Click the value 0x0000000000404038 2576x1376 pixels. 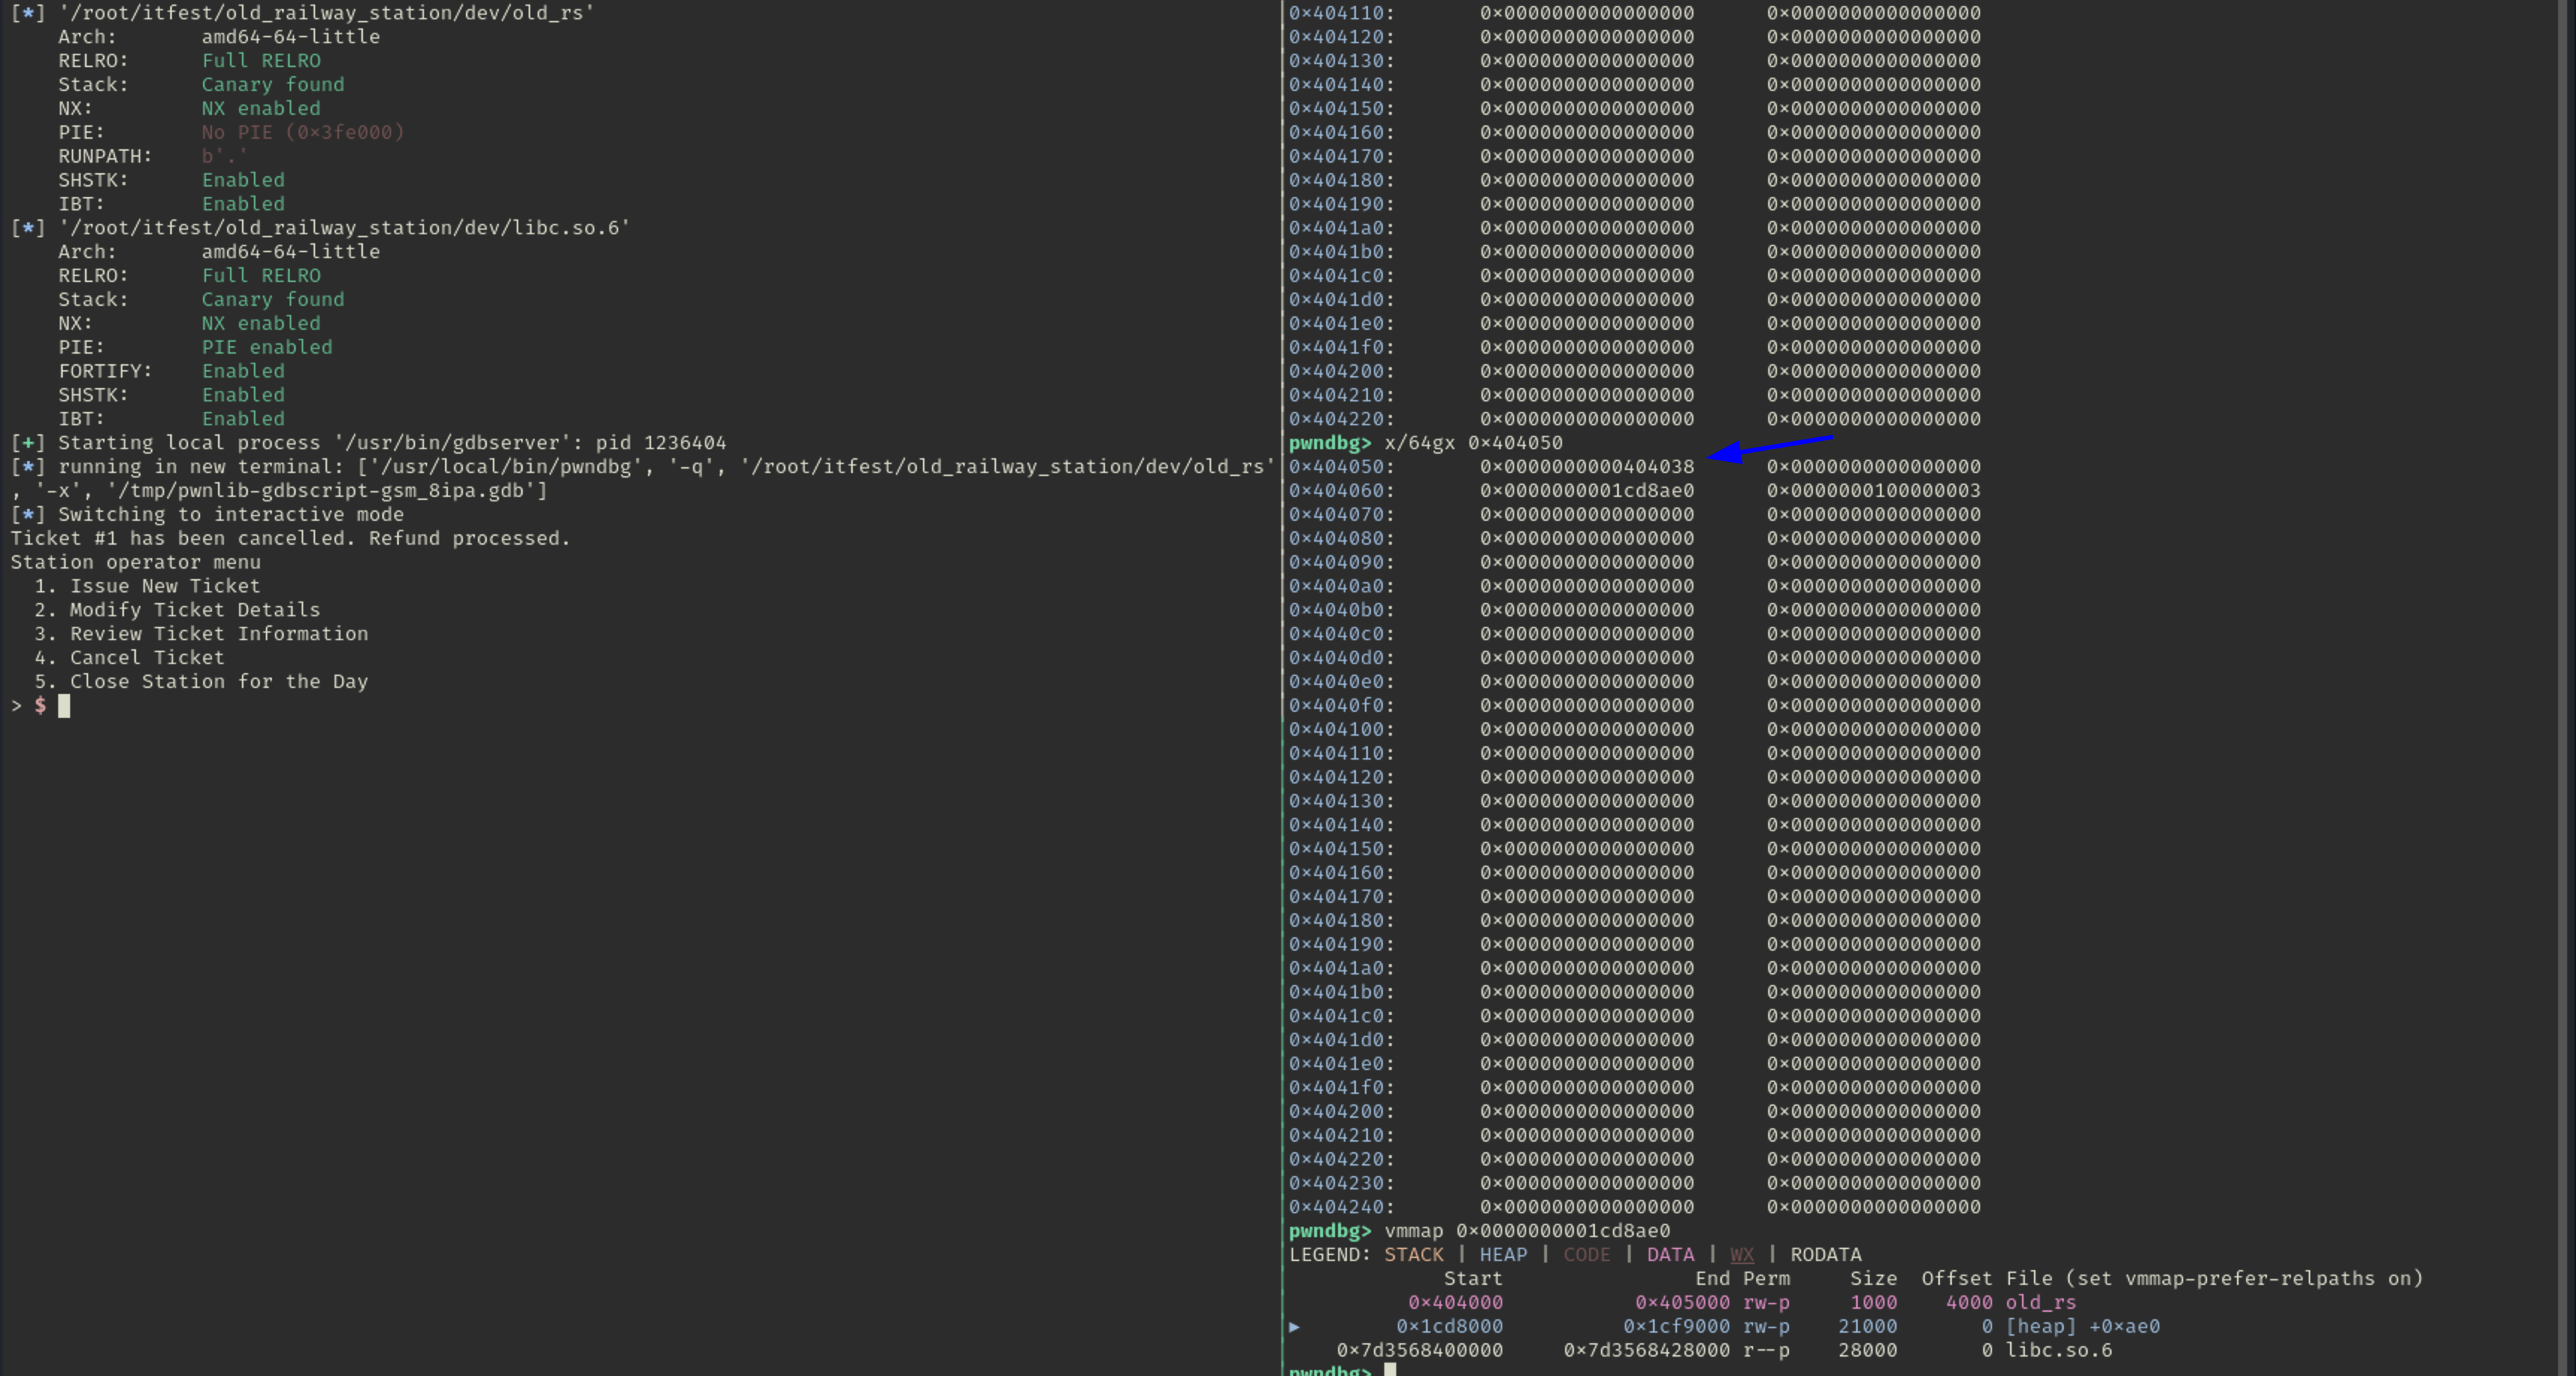pos(1586,466)
